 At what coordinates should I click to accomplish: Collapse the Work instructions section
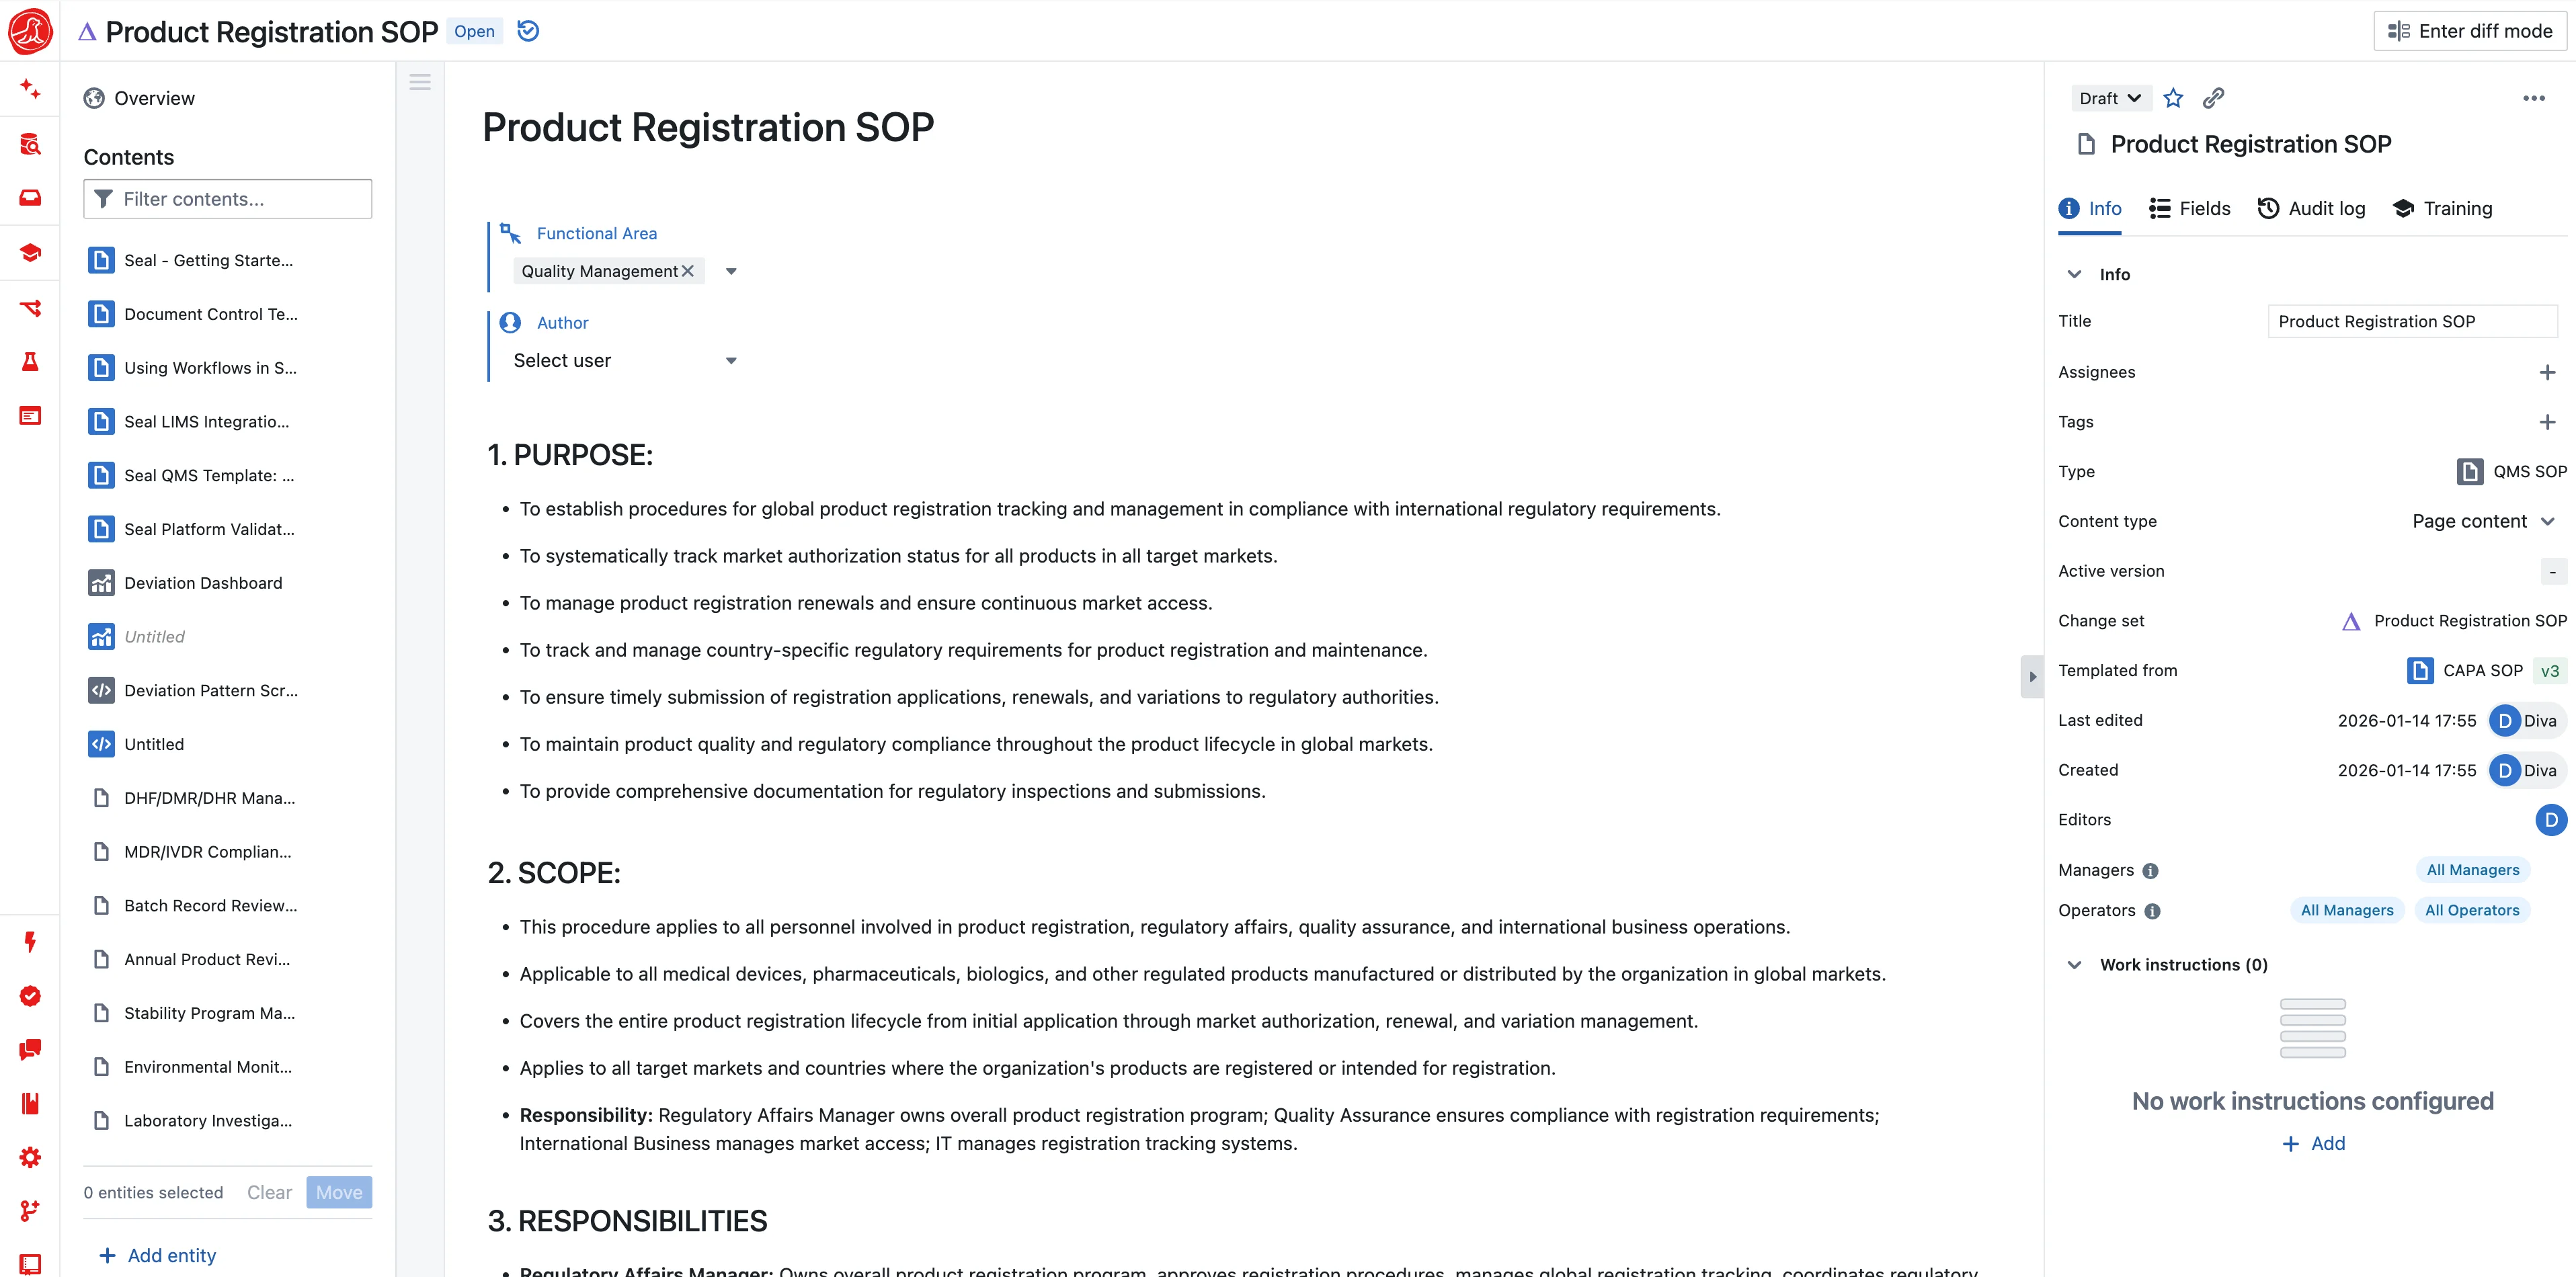click(x=2074, y=965)
